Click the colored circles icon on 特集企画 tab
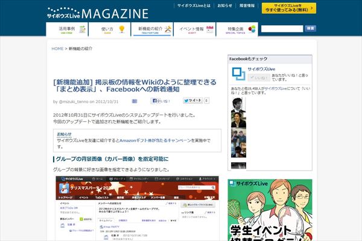The width and height of the screenshot is (362, 241). [252, 29]
